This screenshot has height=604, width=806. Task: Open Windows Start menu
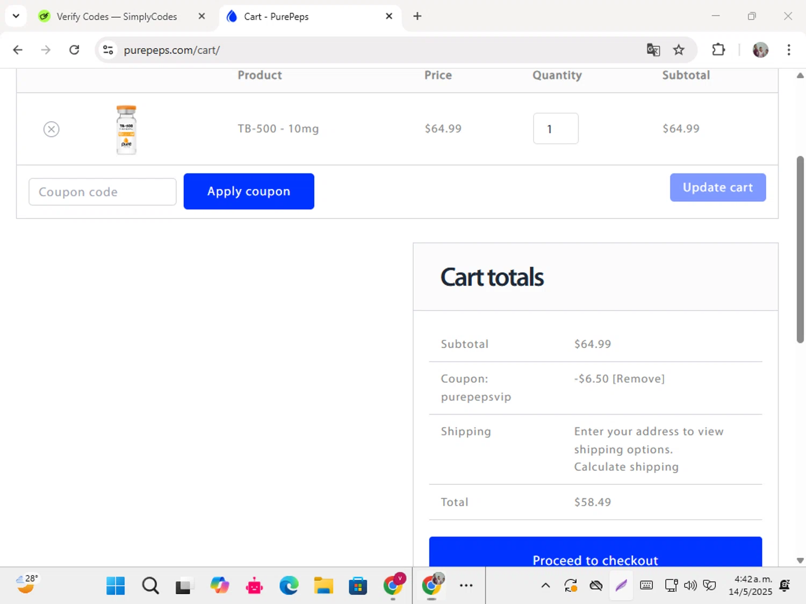(x=116, y=586)
